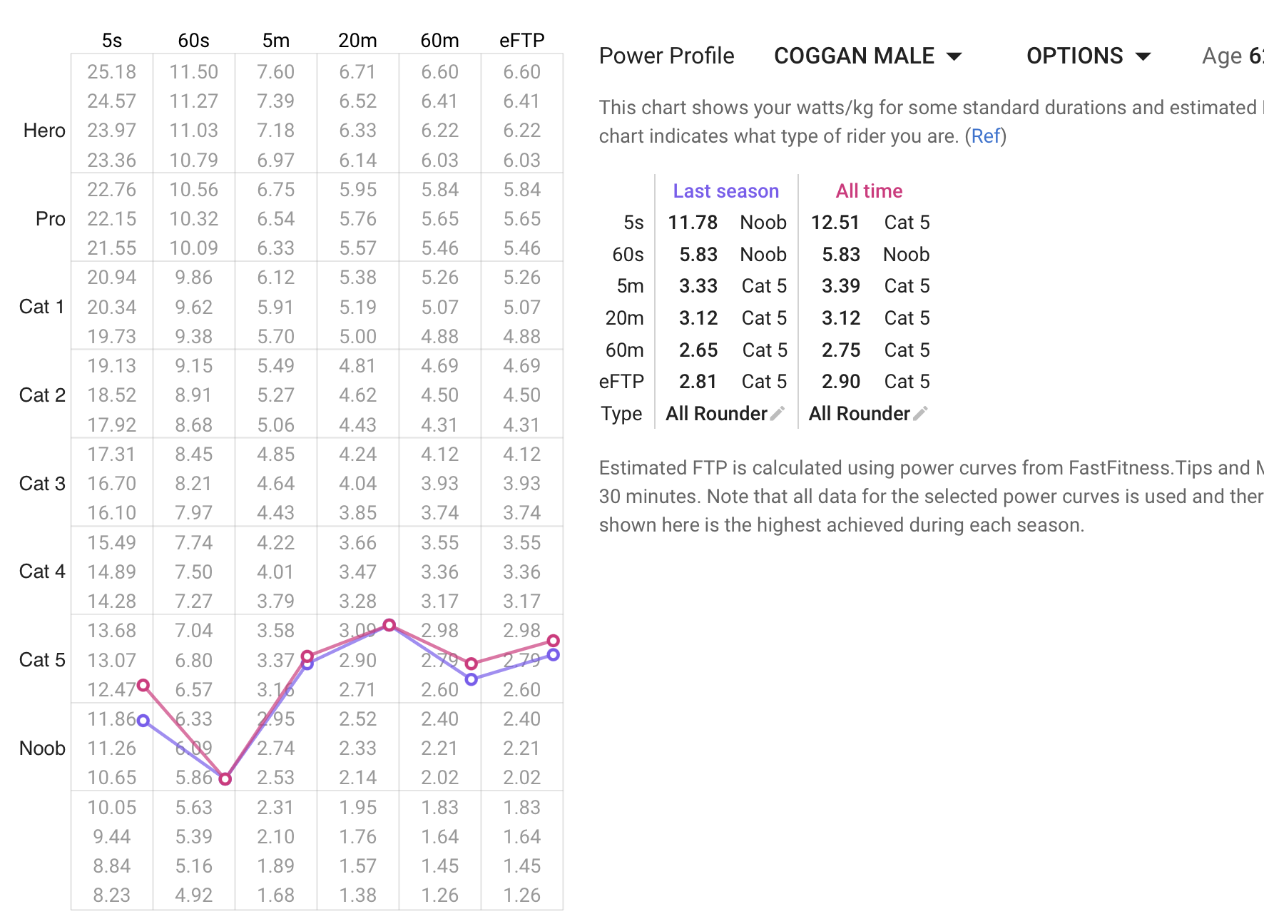Select the pink 60m chart marker
Image resolution: width=1264 pixels, height=919 pixels.
click(x=472, y=664)
